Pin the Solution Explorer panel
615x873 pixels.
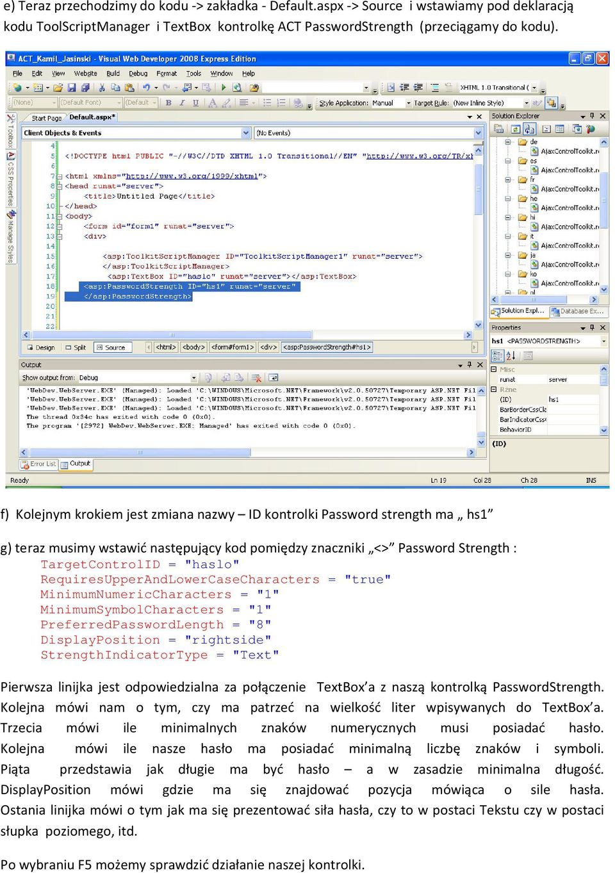593,116
